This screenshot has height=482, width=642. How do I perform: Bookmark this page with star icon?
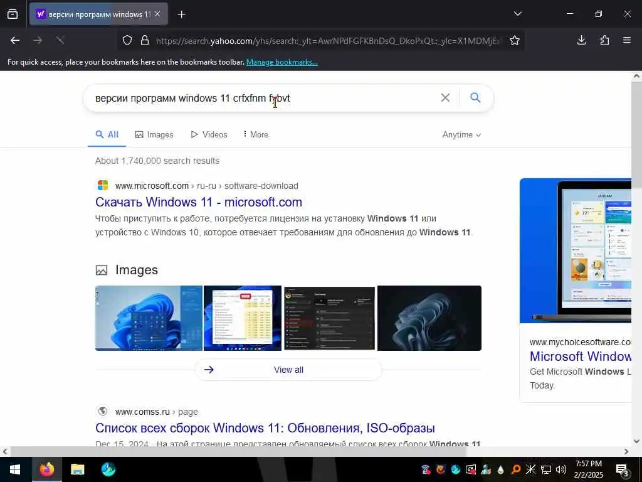click(515, 40)
